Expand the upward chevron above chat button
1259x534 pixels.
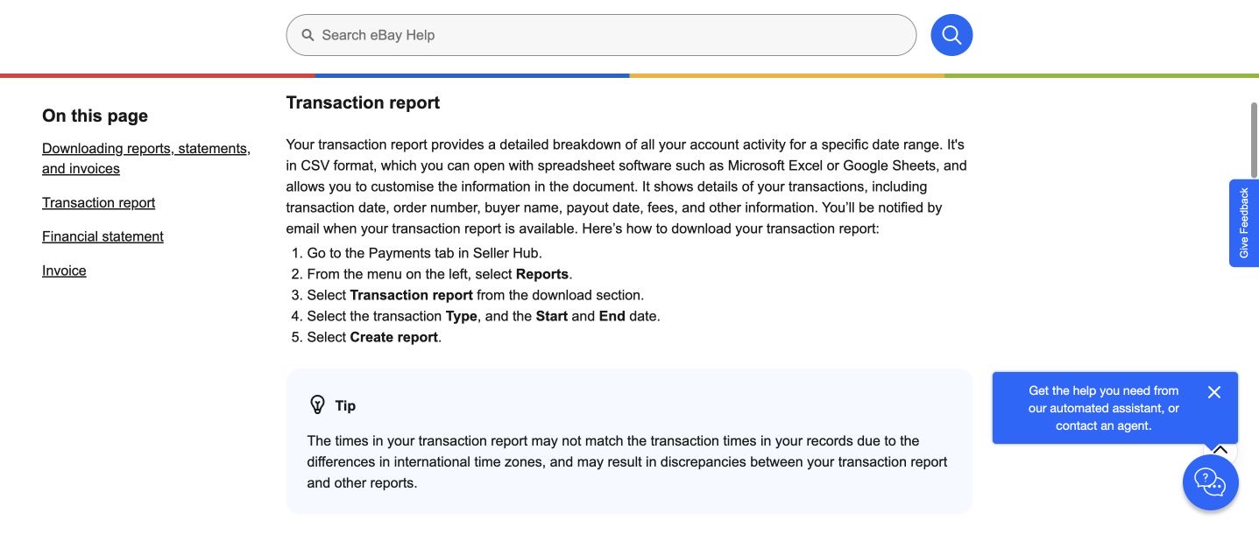point(1220,451)
